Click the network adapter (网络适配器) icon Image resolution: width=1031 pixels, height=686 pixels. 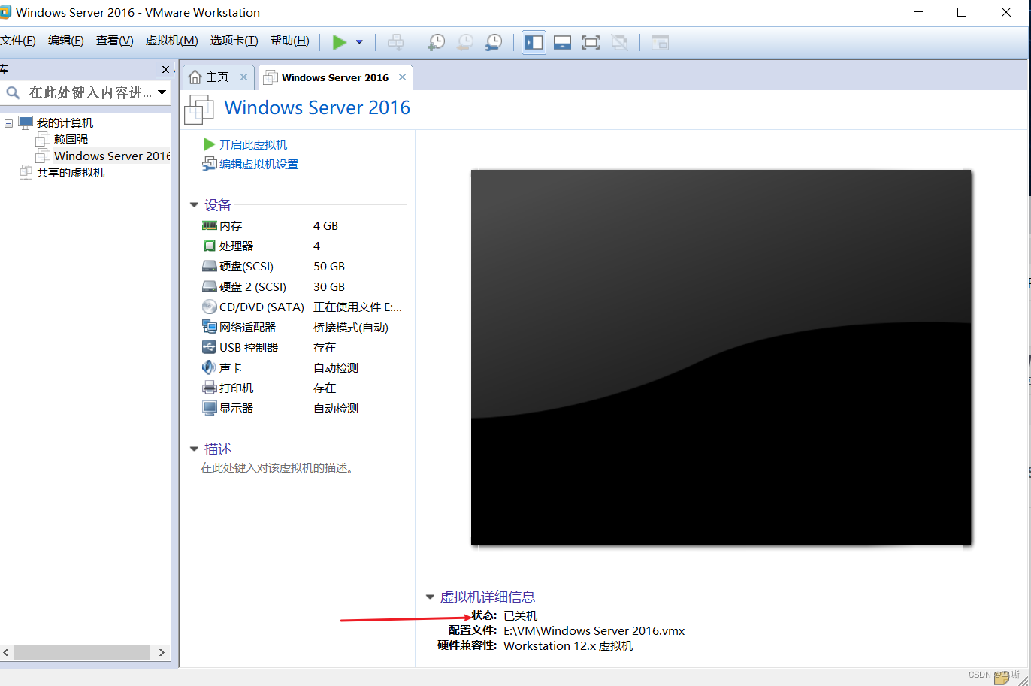(x=210, y=327)
